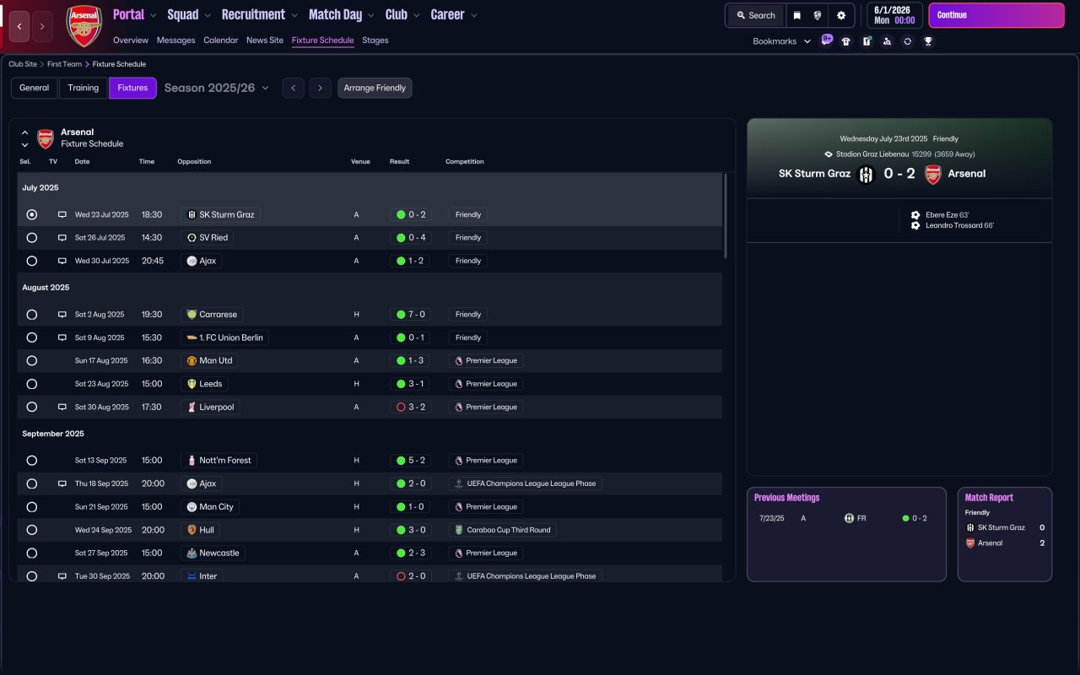Select the Man City fixture radio button
The height and width of the screenshot is (675, 1080).
click(x=32, y=507)
